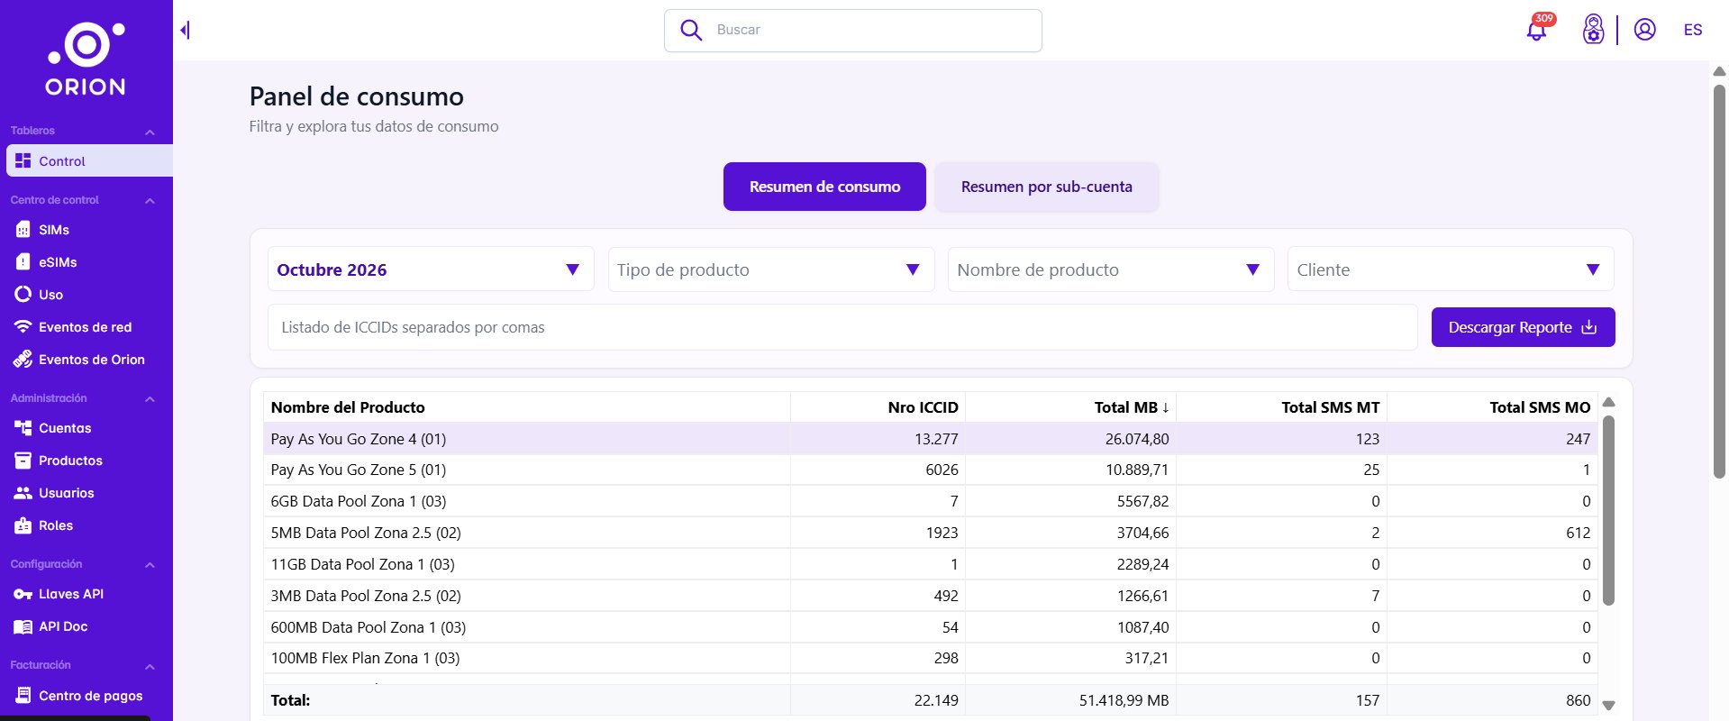Click the Cuentas hierarchy icon

(x=23, y=427)
